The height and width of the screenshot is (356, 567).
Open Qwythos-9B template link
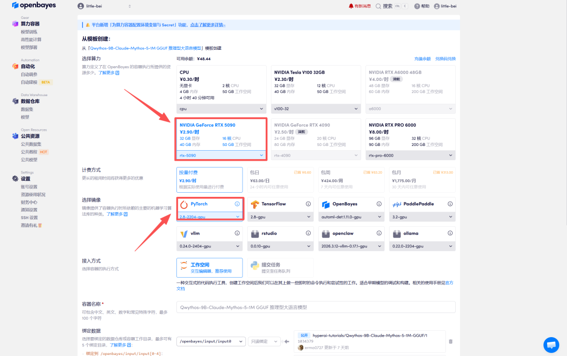tap(146, 48)
